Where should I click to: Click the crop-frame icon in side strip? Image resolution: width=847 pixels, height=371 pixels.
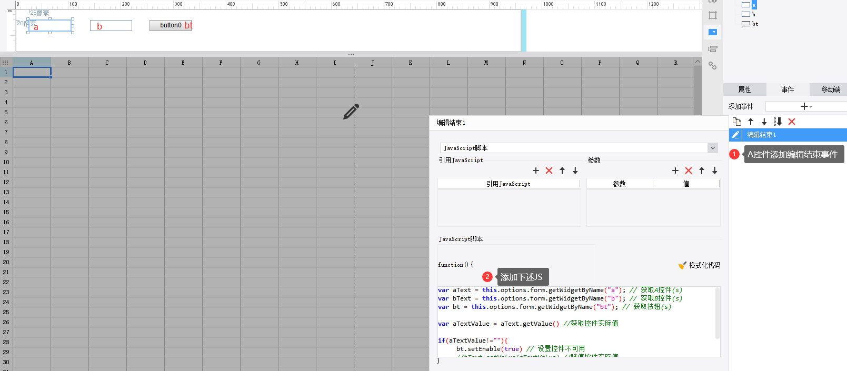(713, 15)
